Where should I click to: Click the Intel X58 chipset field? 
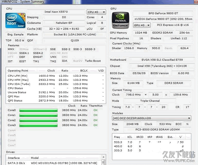pyautogui.click(x=162, y=66)
